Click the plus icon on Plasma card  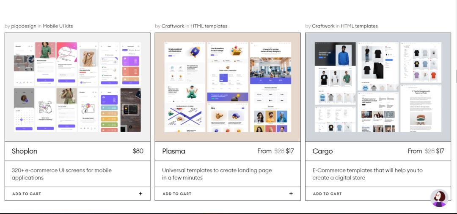(291, 194)
